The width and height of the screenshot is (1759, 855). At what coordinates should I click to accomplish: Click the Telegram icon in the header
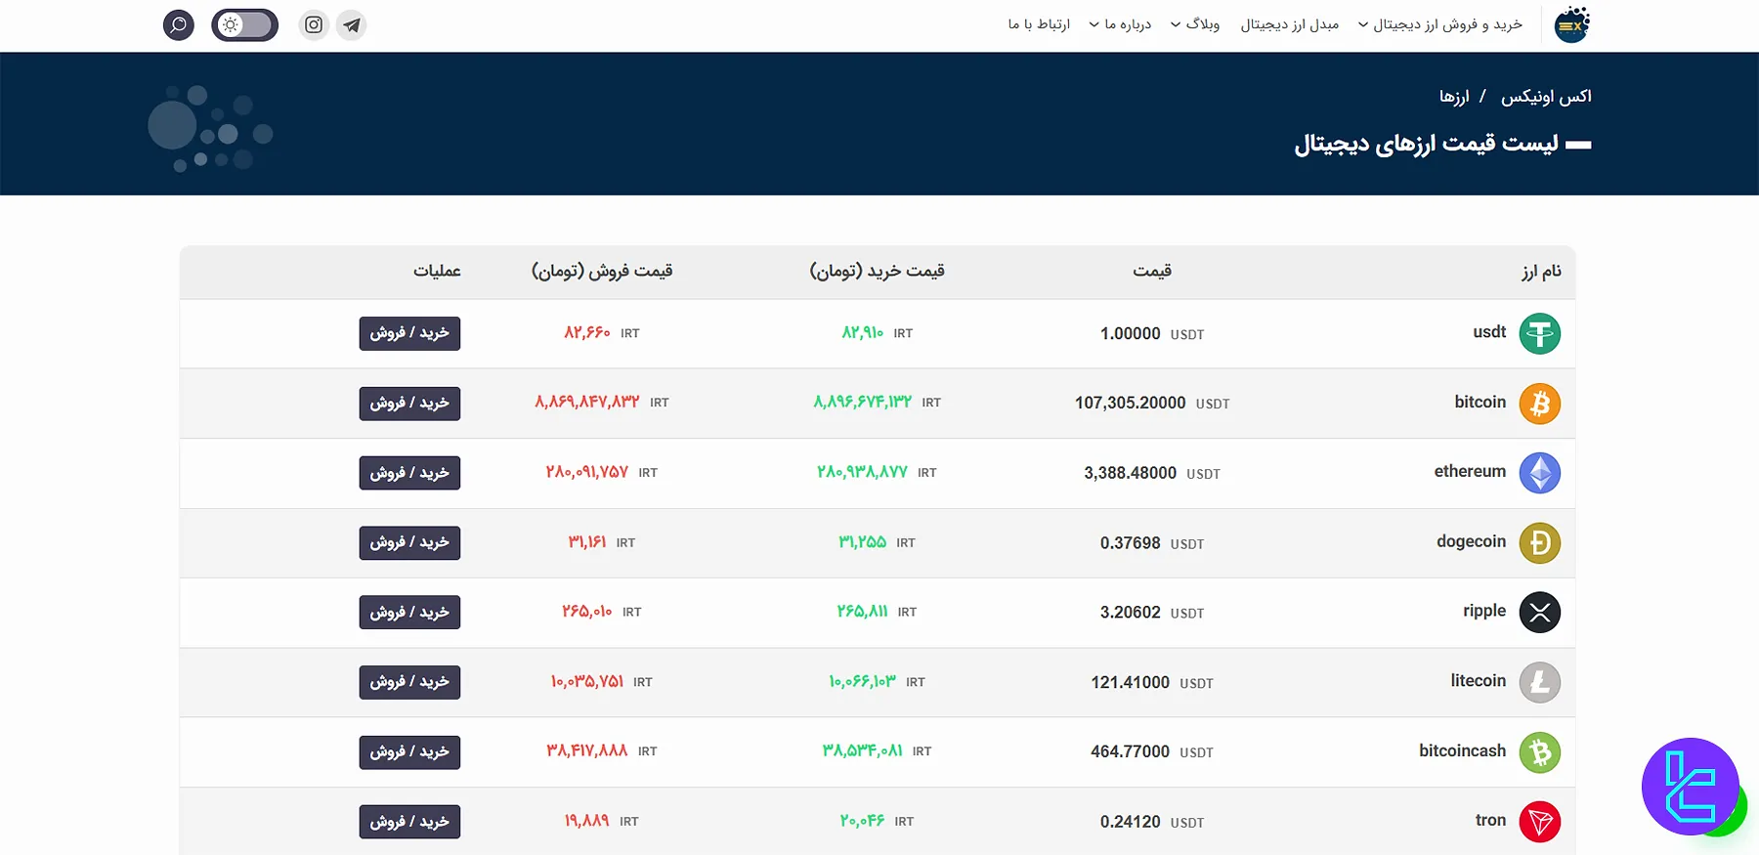(x=352, y=25)
